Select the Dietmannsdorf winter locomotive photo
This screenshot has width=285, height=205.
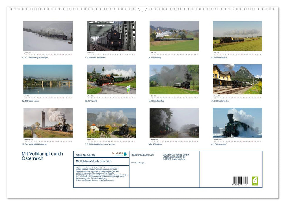(x=237, y=123)
